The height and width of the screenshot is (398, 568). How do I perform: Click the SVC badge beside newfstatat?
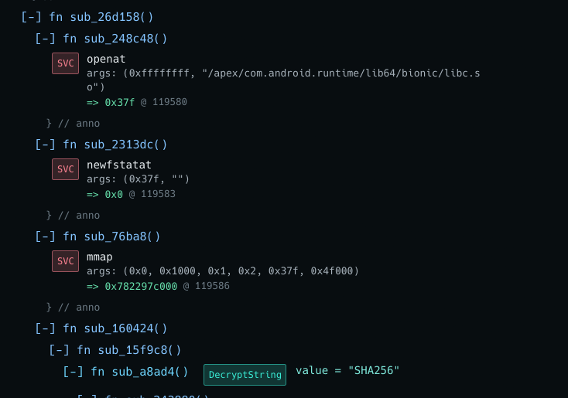pyautogui.click(x=65, y=169)
